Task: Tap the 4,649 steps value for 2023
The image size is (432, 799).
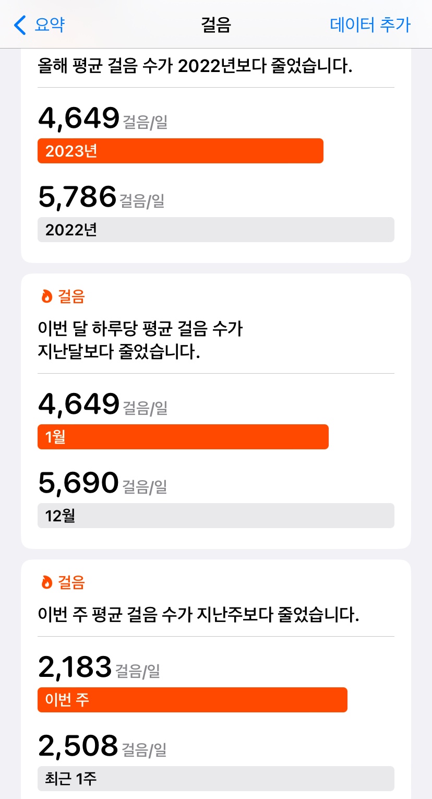Action: 79,118
